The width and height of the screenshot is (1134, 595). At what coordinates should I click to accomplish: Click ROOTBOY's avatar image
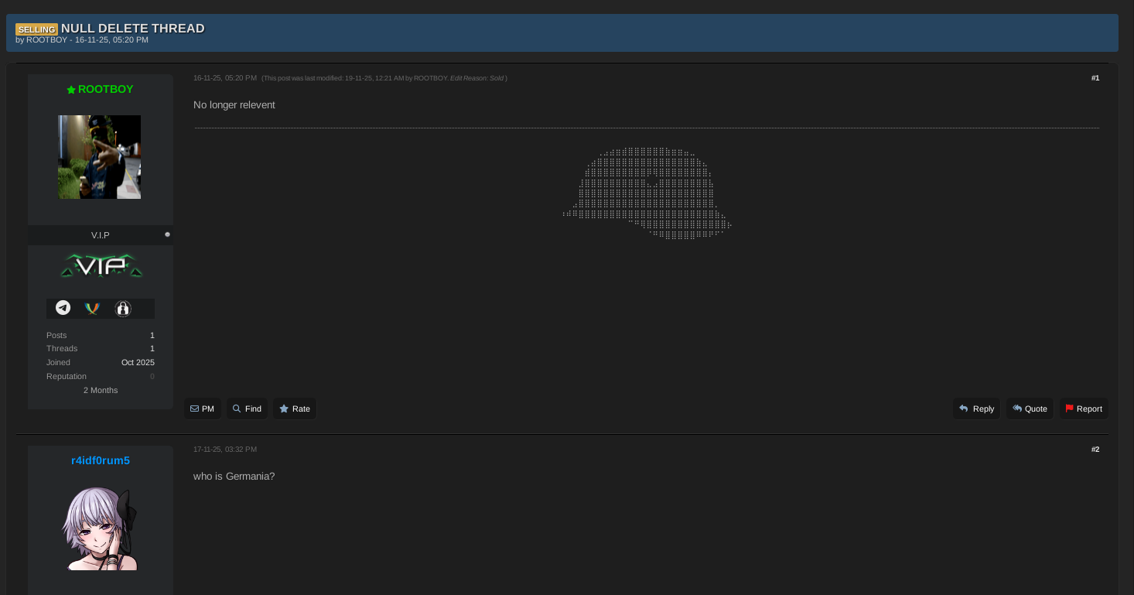click(100, 156)
